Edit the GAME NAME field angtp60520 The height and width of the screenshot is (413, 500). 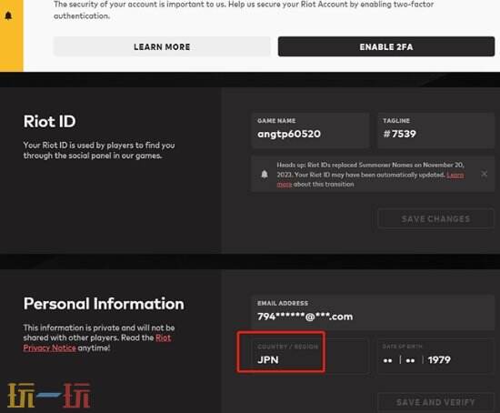(x=310, y=130)
